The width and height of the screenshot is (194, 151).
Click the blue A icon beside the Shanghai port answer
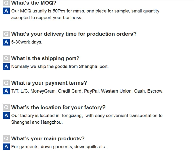tap(6, 66)
